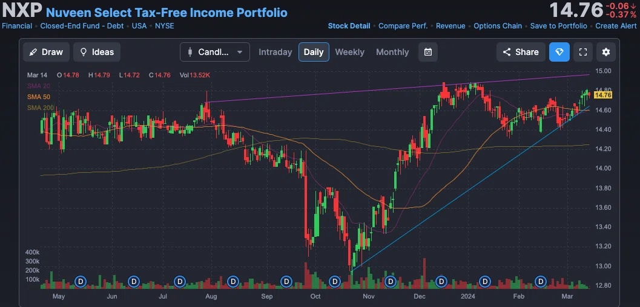Open the calendar date range icon

coord(427,52)
